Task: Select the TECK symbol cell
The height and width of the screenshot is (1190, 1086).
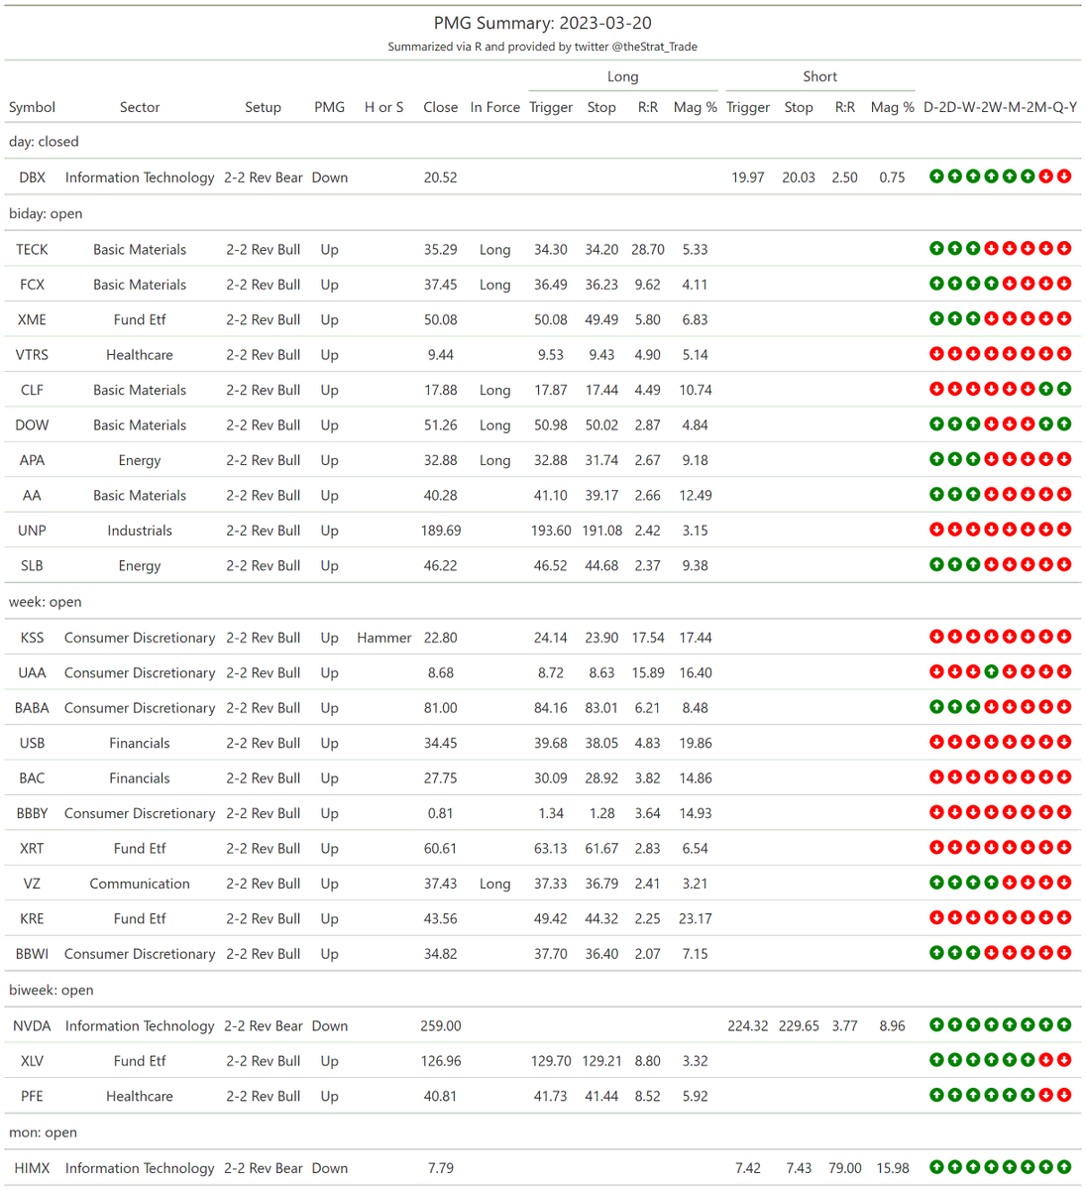Action: [32, 250]
